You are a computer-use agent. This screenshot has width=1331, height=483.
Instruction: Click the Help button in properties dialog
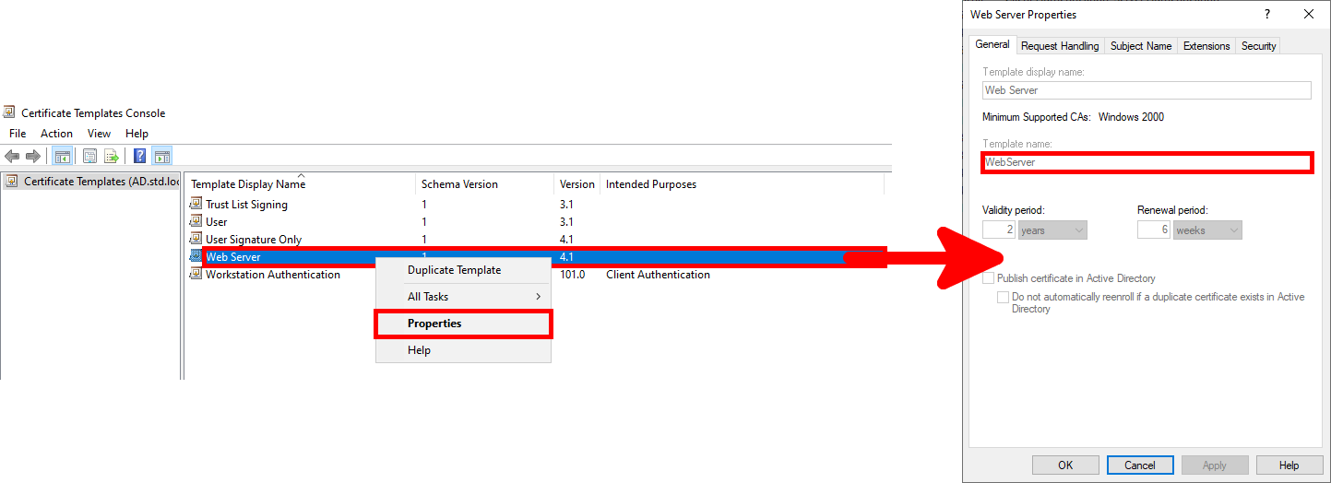[x=1289, y=465]
